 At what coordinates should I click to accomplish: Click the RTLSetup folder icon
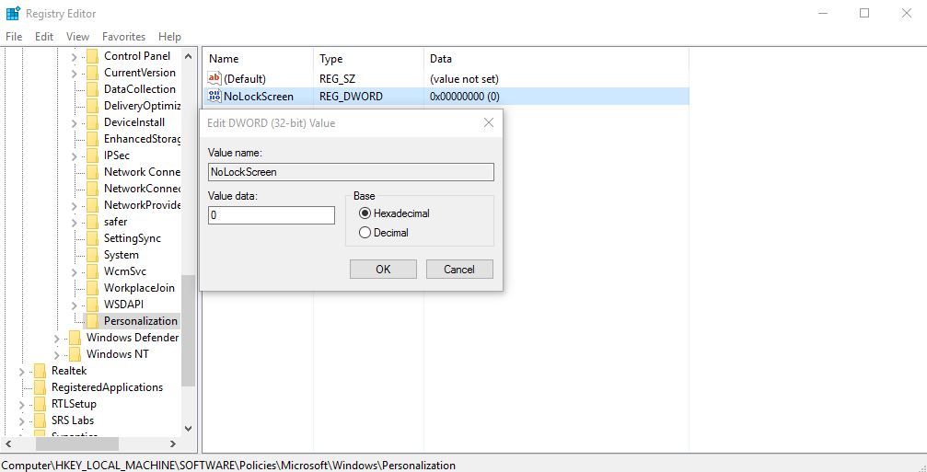(40, 404)
